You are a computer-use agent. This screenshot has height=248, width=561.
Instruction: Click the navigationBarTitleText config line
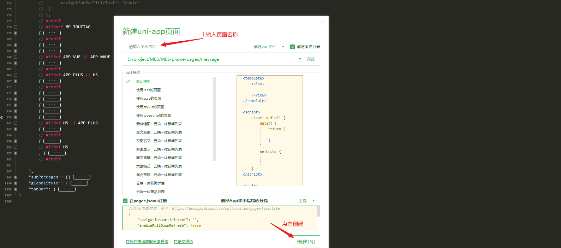pyautogui.click(x=168, y=220)
